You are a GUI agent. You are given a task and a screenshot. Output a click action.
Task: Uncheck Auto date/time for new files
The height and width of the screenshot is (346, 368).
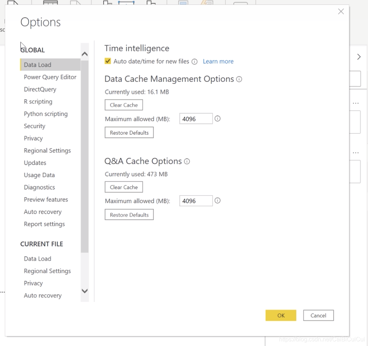[108, 61]
